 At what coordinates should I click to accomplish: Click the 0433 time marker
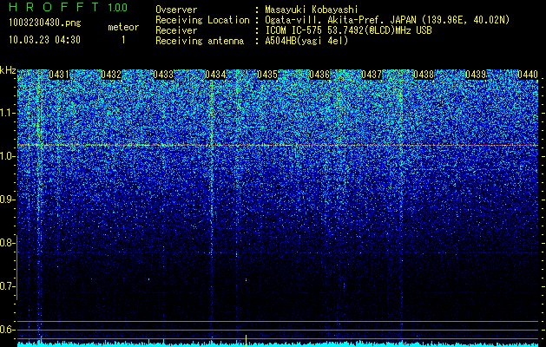[163, 75]
